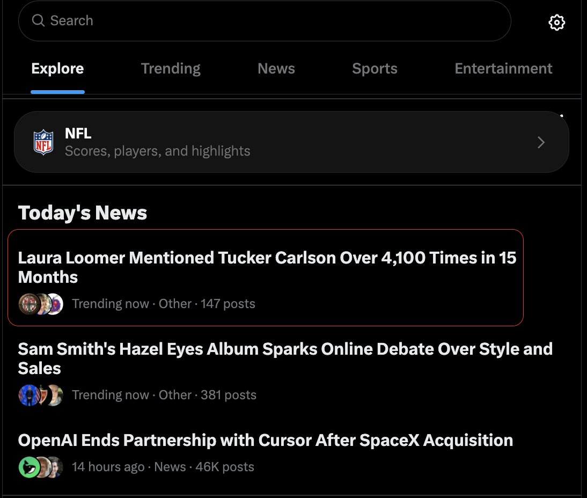Click the 'Today's News' heading
The width and height of the screenshot is (587, 498).
click(x=82, y=213)
